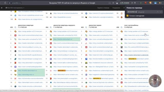Open the red S extension icon
The height and width of the screenshot is (92, 164).
coord(146,3)
